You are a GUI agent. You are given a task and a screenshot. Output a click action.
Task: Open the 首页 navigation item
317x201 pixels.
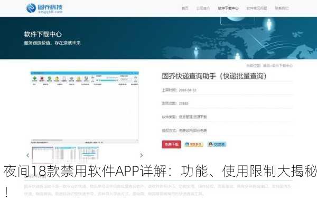(x=185, y=8)
